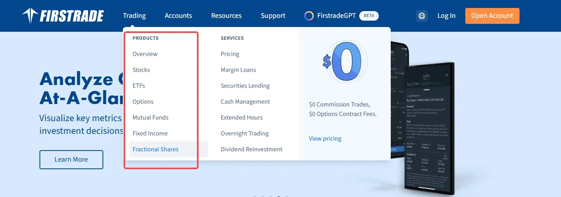This screenshot has height=197, width=561.
Task: Select Stocks in Products
Action: 141,70
